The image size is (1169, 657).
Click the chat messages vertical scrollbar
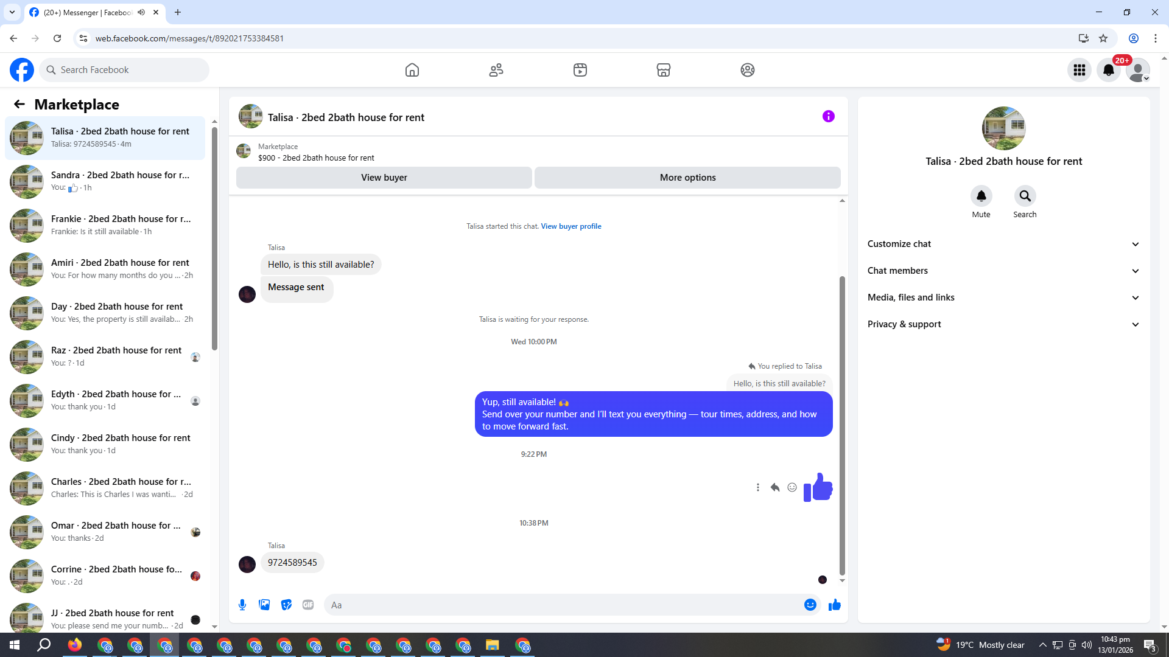click(x=842, y=426)
